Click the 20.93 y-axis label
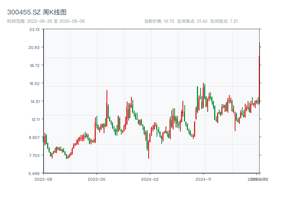Screen dimensions: 288x216 (35, 48)
